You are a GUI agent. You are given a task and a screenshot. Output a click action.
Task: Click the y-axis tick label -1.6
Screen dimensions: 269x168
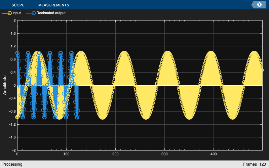tap(12, 137)
